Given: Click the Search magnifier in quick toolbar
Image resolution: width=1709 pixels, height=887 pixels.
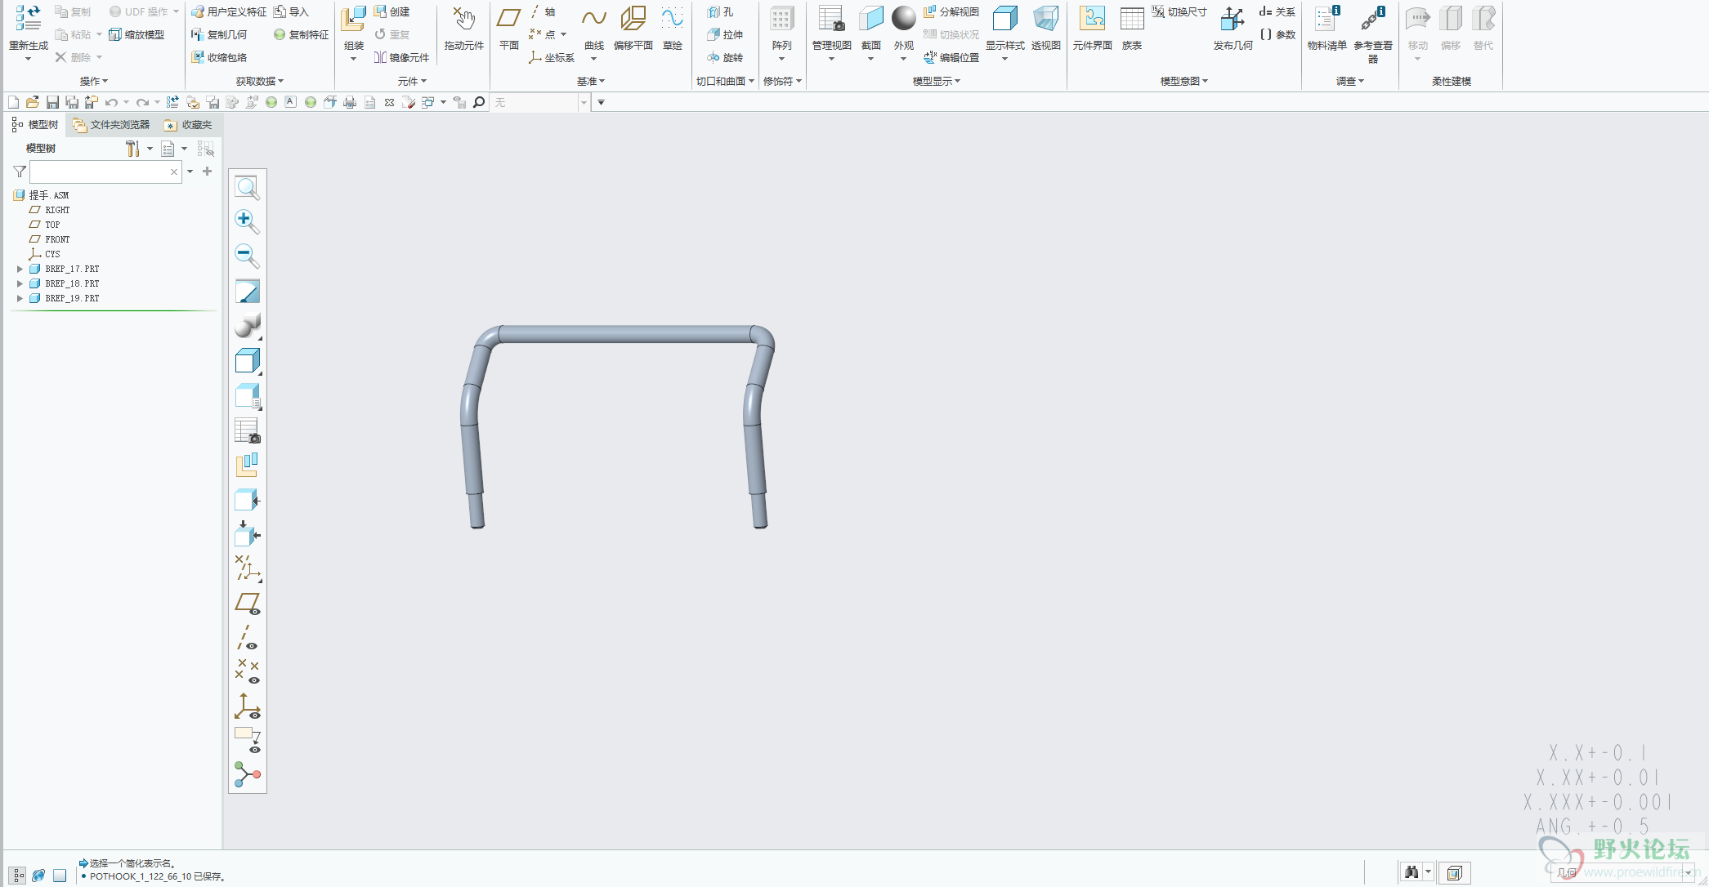Looking at the screenshot, I should (479, 102).
